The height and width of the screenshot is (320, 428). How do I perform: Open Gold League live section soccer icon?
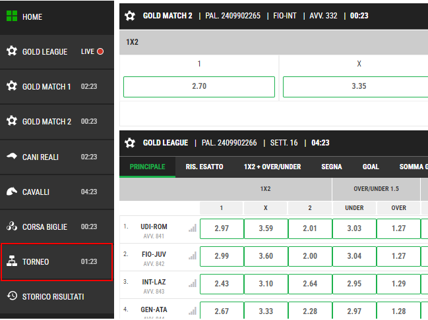click(x=11, y=51)
